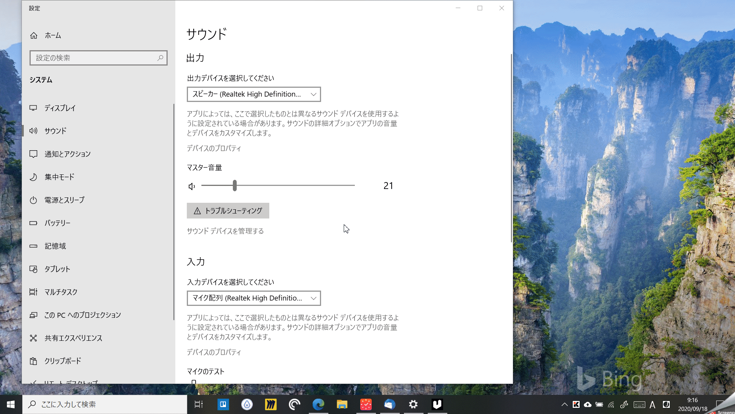Click the Settings gear on the taskbar

point(414,404)
